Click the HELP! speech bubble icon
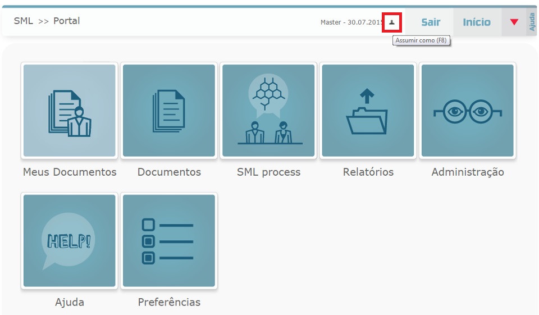 pos(70,241)
